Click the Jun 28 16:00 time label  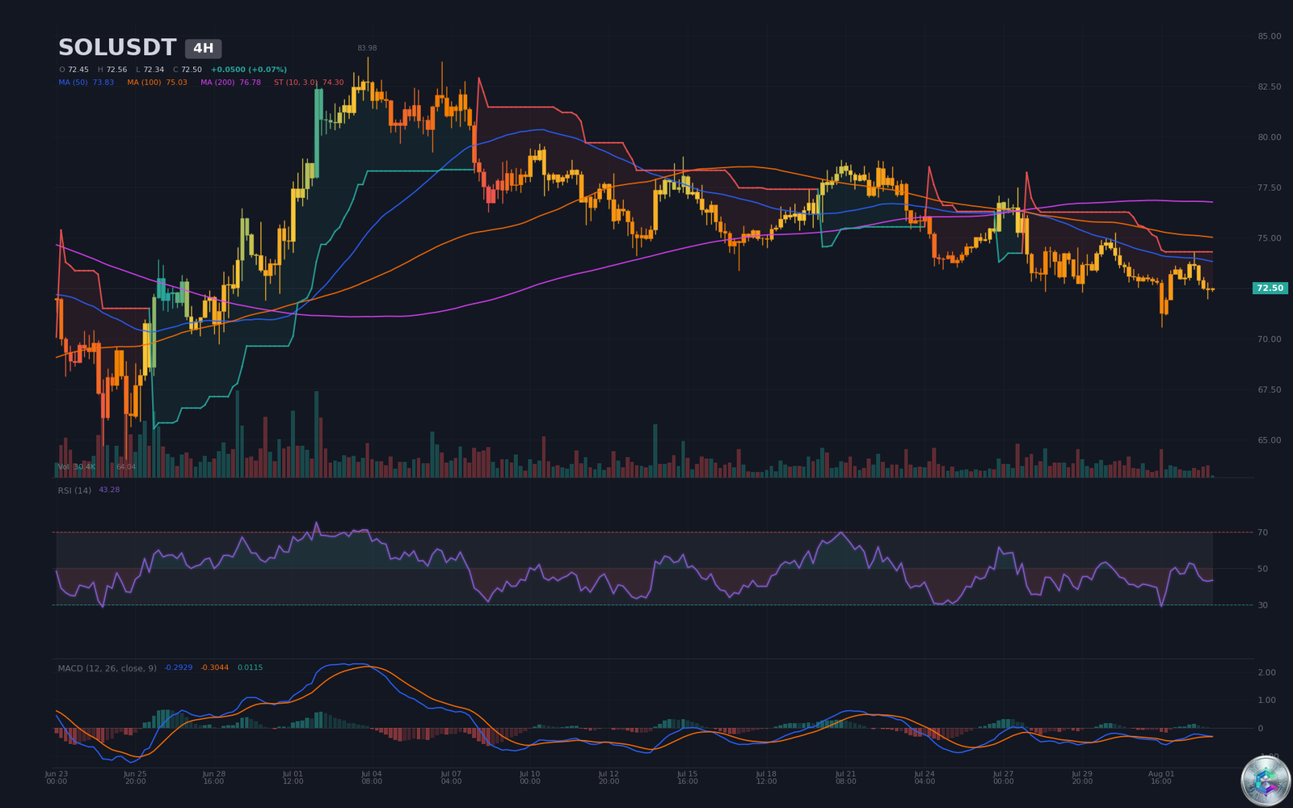(214, 777)
